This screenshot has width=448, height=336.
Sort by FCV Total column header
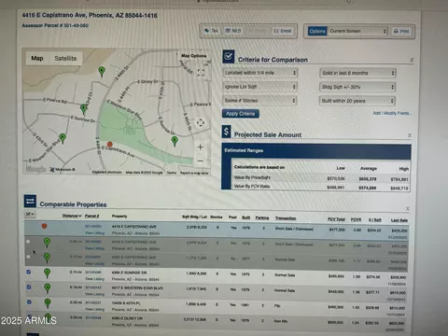336,219
